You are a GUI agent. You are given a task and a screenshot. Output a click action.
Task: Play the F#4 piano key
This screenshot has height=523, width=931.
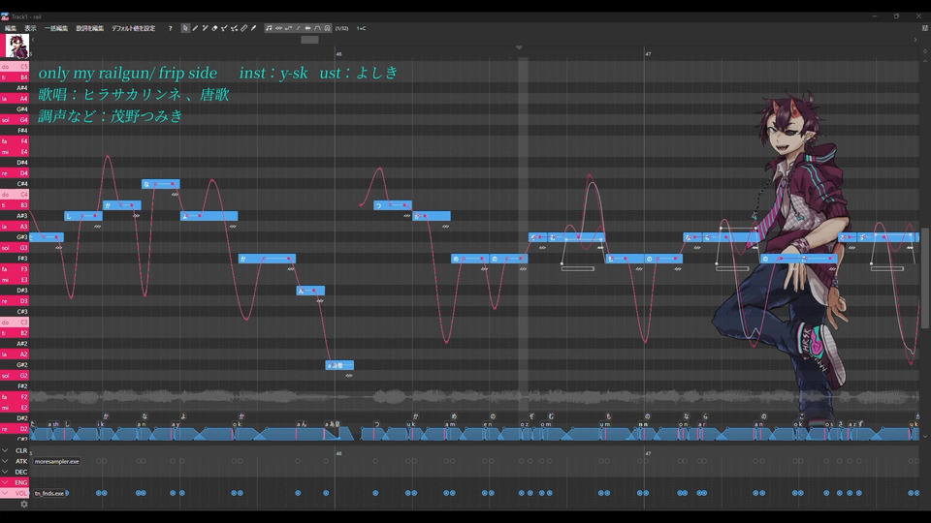click(15, 131)
